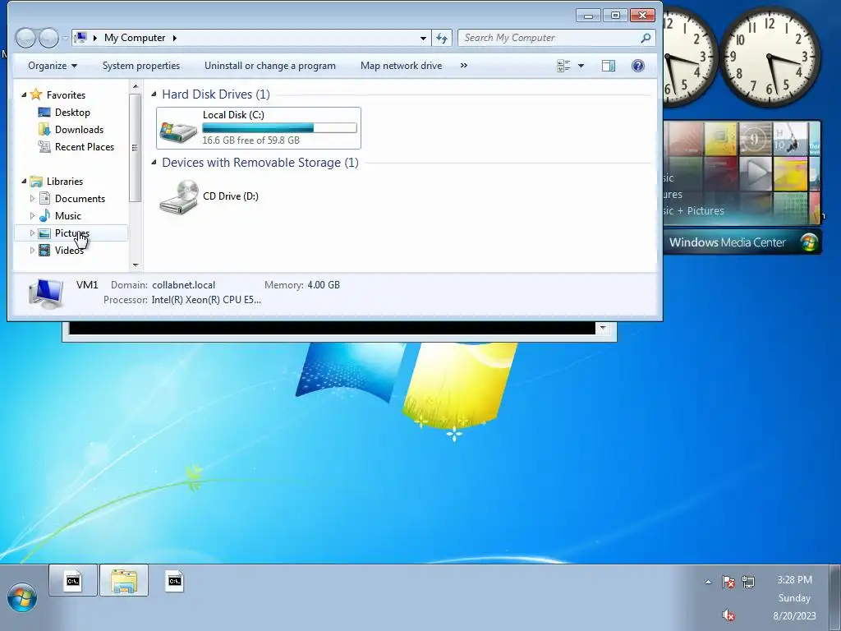Open Help with the question mark icon

pyautogui.click(x=637, y=66)
